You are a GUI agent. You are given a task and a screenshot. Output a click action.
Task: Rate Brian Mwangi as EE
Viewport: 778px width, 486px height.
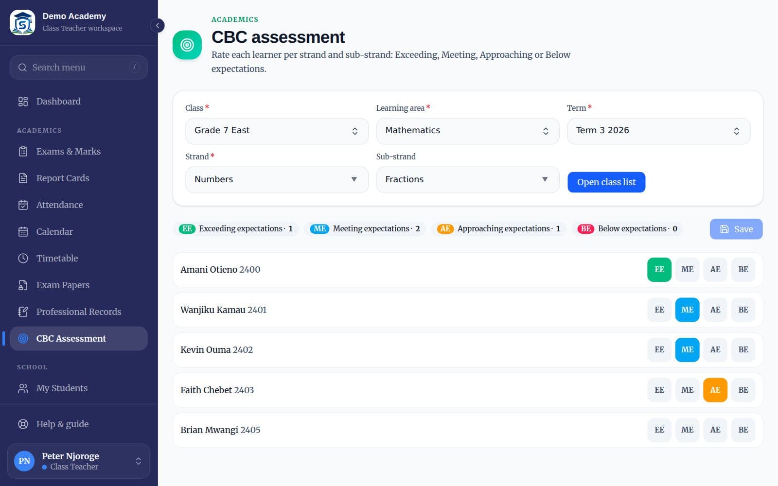659,430
